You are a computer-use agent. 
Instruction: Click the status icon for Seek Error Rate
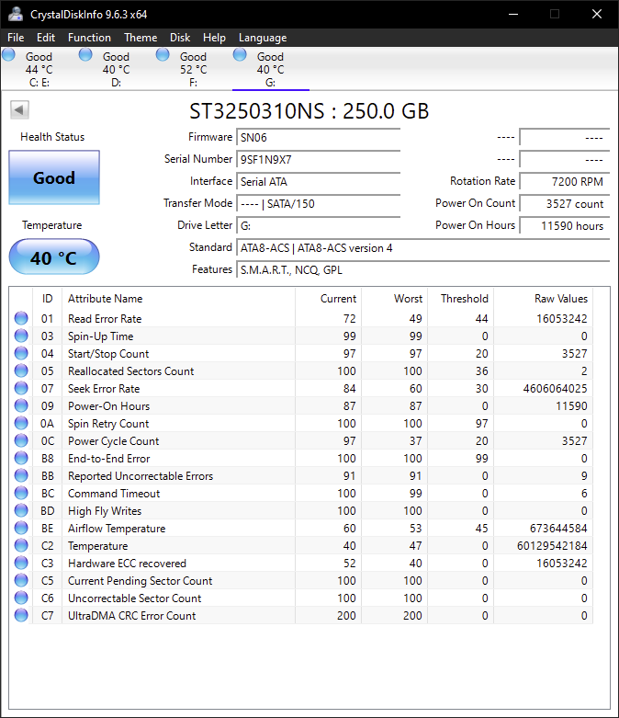coord(21,388)
